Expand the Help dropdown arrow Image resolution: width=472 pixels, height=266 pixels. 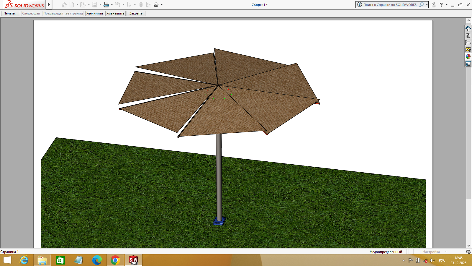click(x=447, y=5)
